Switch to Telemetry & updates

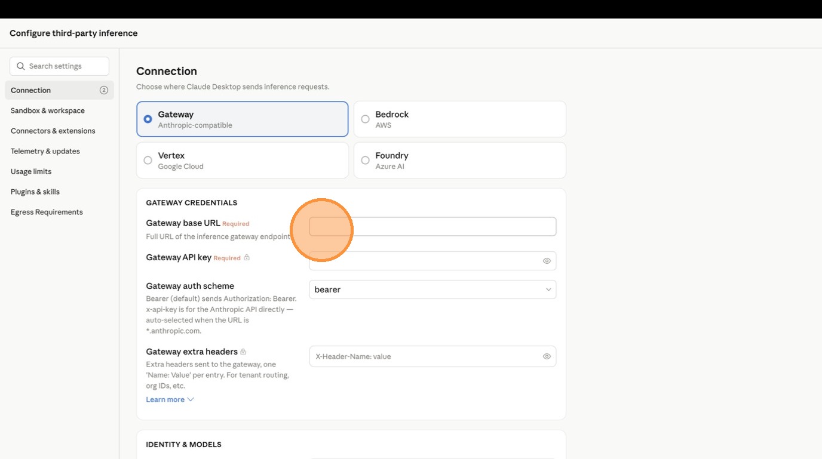(45, 151)
